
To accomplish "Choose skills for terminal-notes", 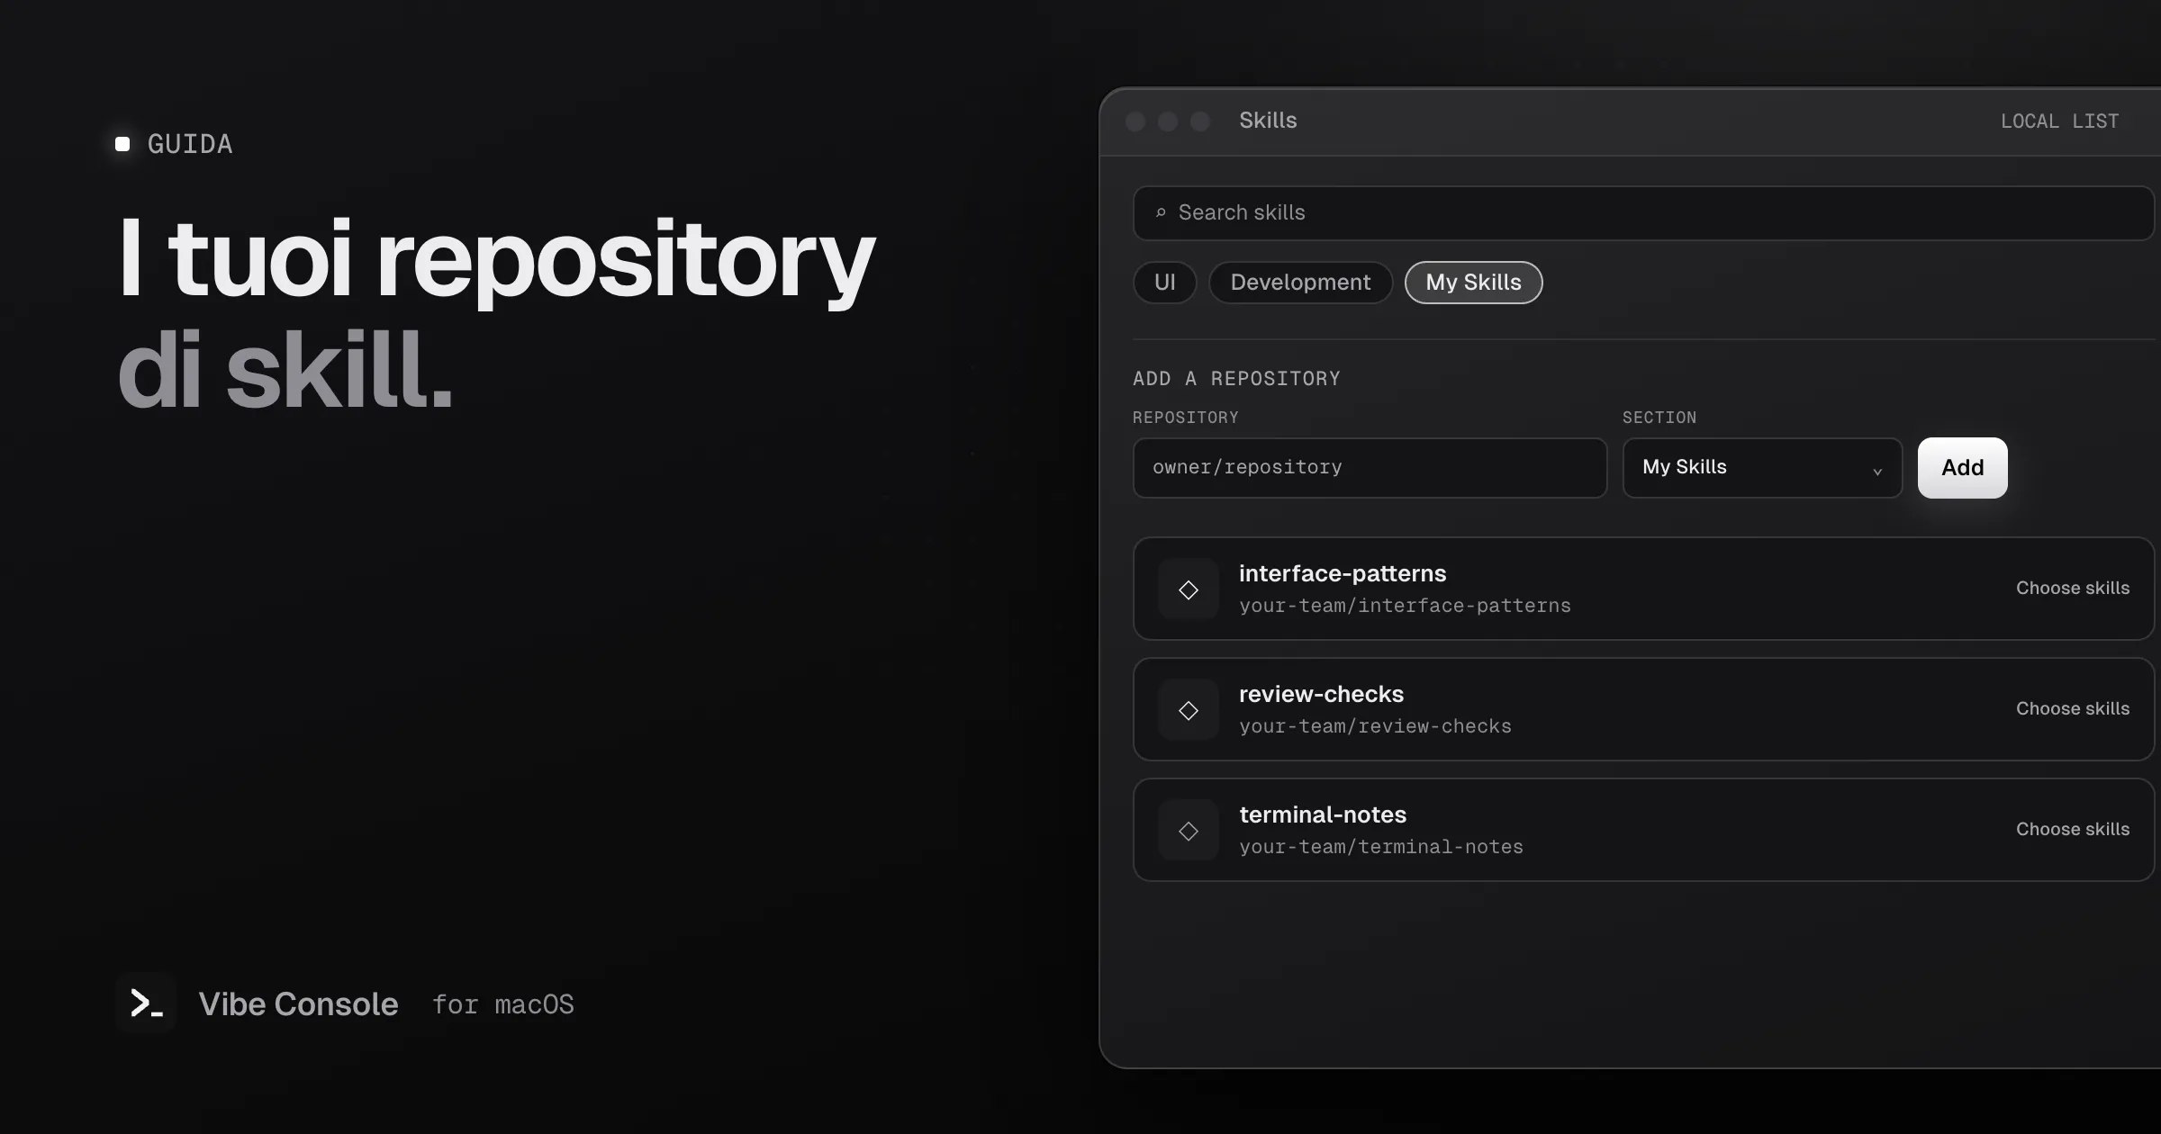I will pos(2073,829).
